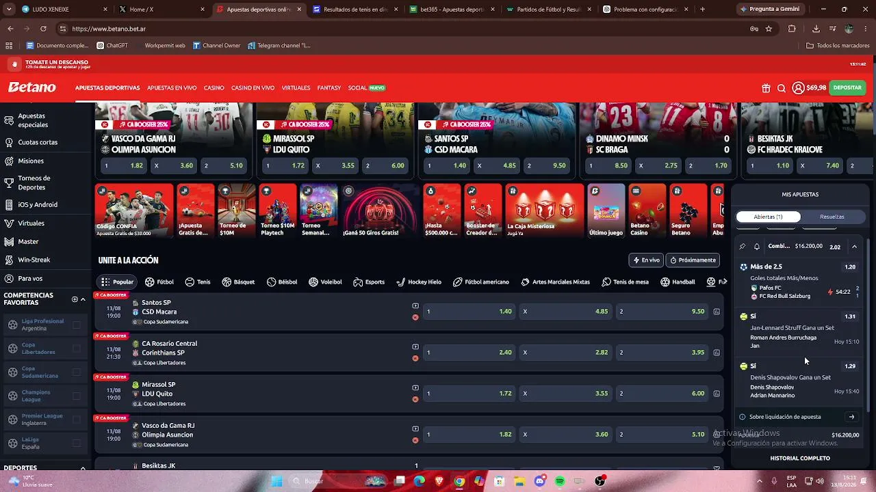Switch to the Resueltas bets toggle

coord(832,217)
